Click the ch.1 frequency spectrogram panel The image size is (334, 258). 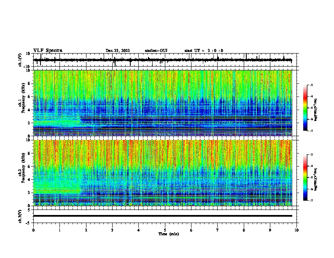163,103
